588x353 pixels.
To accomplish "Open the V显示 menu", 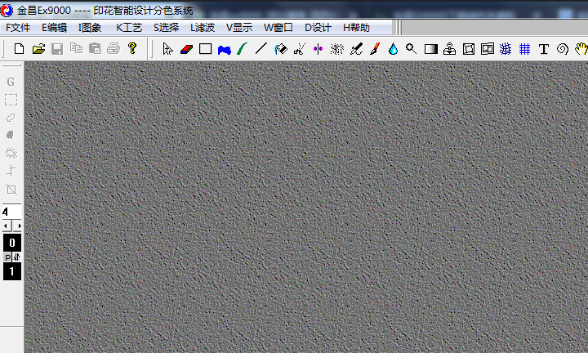I will 239,28.
